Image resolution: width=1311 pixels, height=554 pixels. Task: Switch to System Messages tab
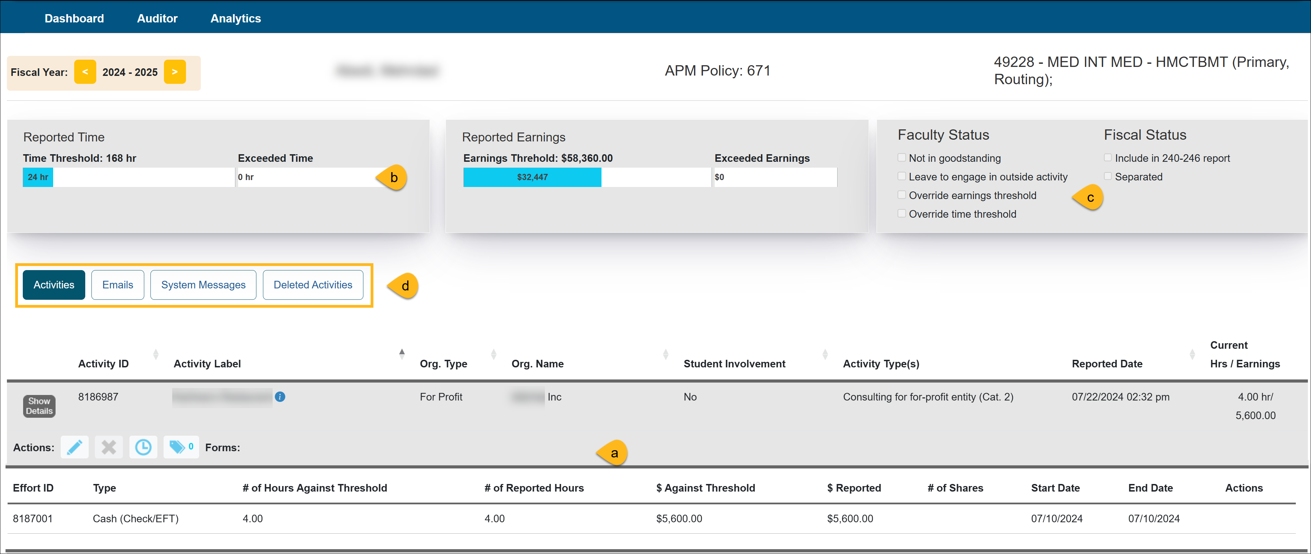(x=203, y=285)
